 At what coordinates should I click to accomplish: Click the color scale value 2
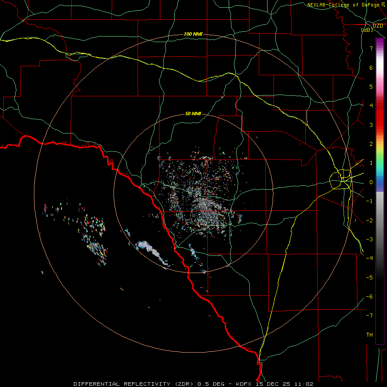[371, 144]
